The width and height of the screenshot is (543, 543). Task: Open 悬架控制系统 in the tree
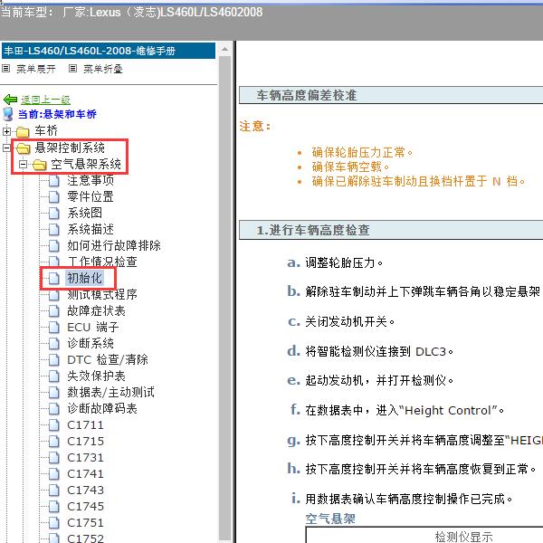click(70, 148)
